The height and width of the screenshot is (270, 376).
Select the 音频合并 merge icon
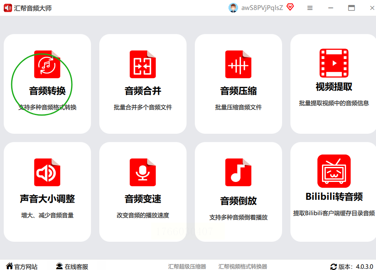(x=143, y=64)
